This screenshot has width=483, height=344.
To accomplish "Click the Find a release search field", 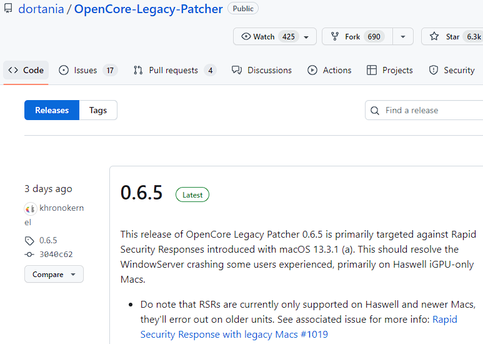I will coord(431,111).
